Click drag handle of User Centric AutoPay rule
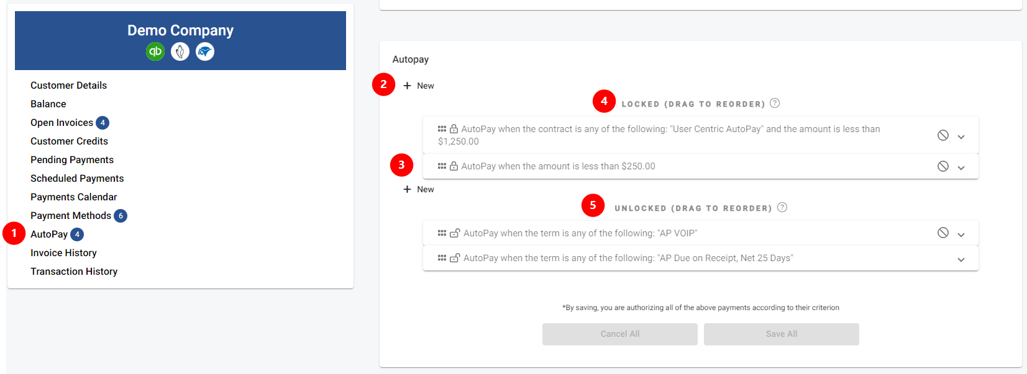1027x374 pixels. click(442, 129)
